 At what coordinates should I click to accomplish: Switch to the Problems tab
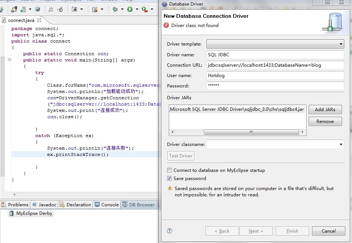point(15,204)
